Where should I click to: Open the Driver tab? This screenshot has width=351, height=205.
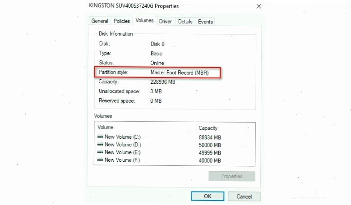point(166,22)
